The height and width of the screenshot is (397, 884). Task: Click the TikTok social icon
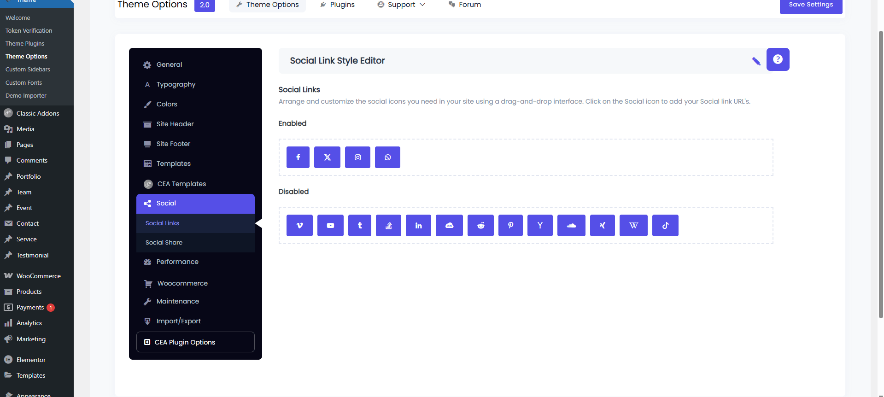(665, 226)
